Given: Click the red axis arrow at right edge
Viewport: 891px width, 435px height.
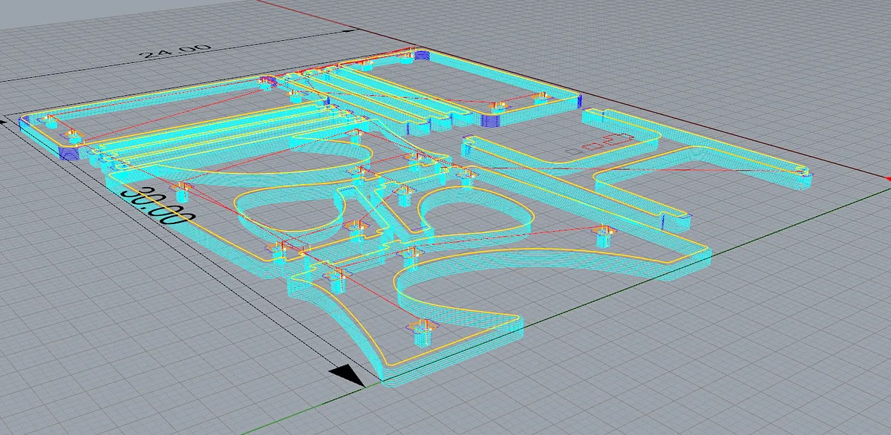Looking at the screenshot, I should coord(887,179).
